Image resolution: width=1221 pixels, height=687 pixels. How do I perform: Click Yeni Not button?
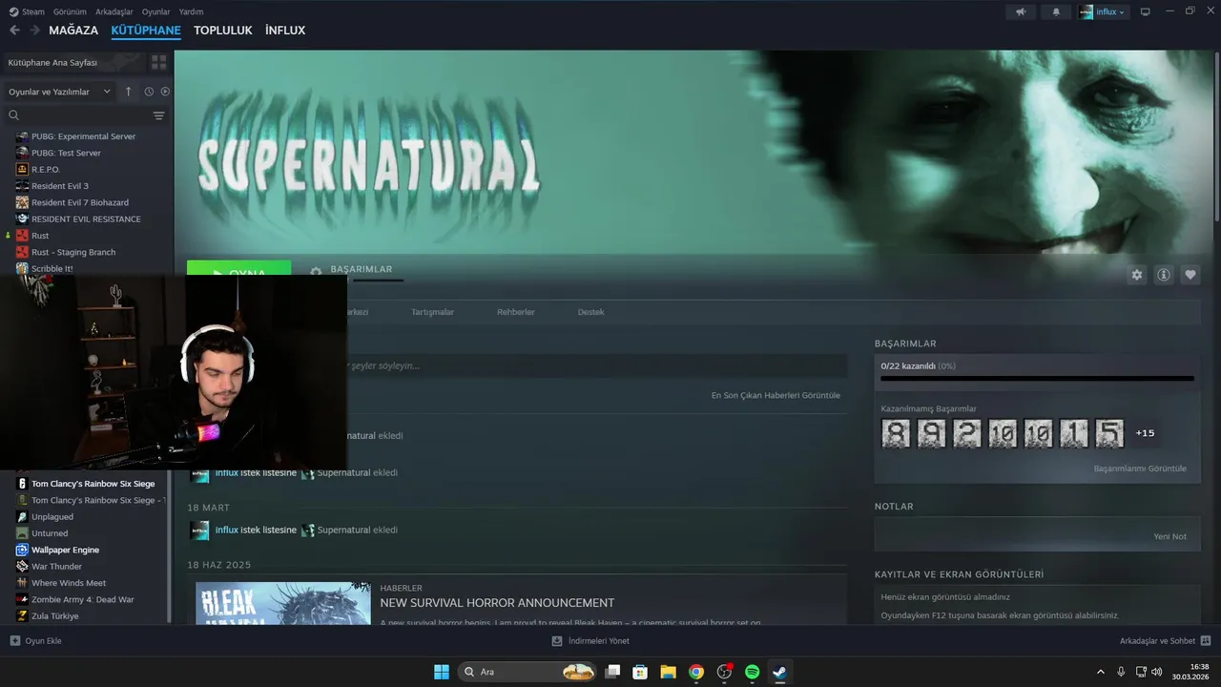coord(1169,536)
